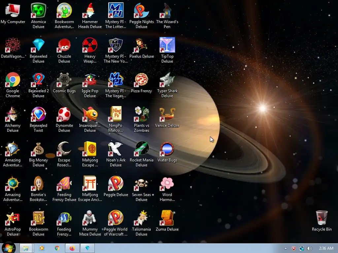Open the network tray icon
Screen dimensions: 338x253
click(302, 248)
